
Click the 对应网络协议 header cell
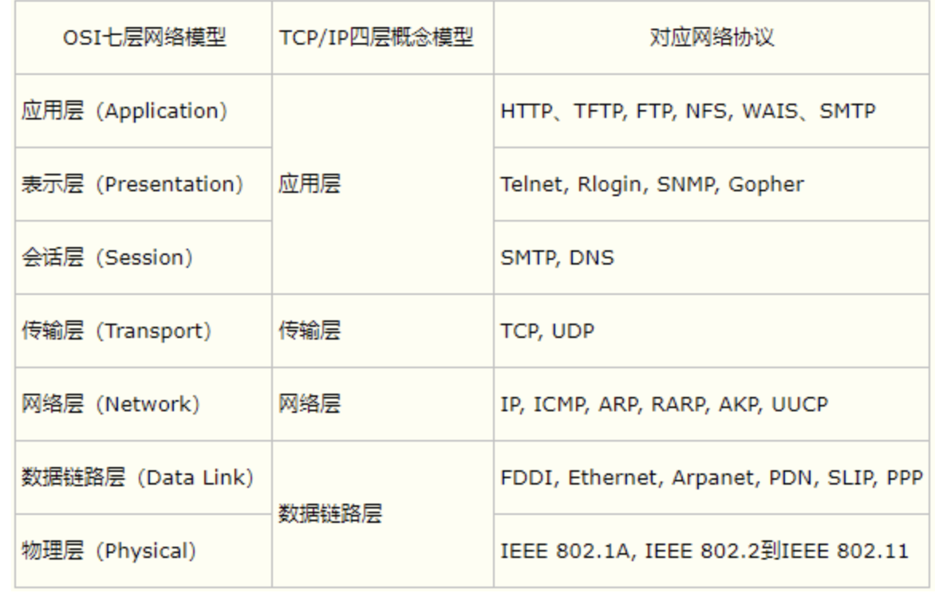point(712,38)
